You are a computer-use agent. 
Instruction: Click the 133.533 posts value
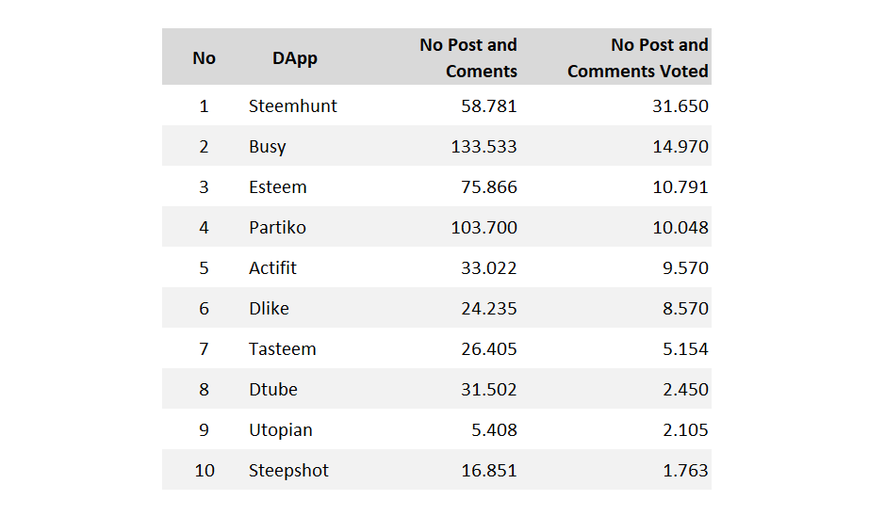click(x=484, y=147)
